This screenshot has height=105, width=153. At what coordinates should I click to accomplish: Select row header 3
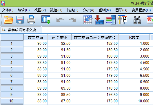click(x=12, y=56)
